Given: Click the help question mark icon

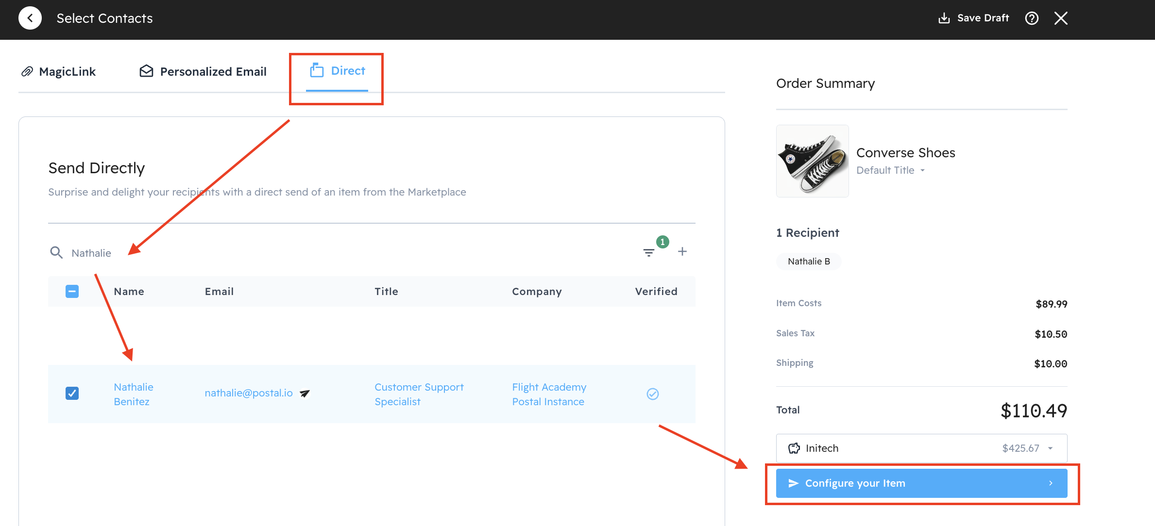Looking at the screenshot, I should (x=1032, y=18).
